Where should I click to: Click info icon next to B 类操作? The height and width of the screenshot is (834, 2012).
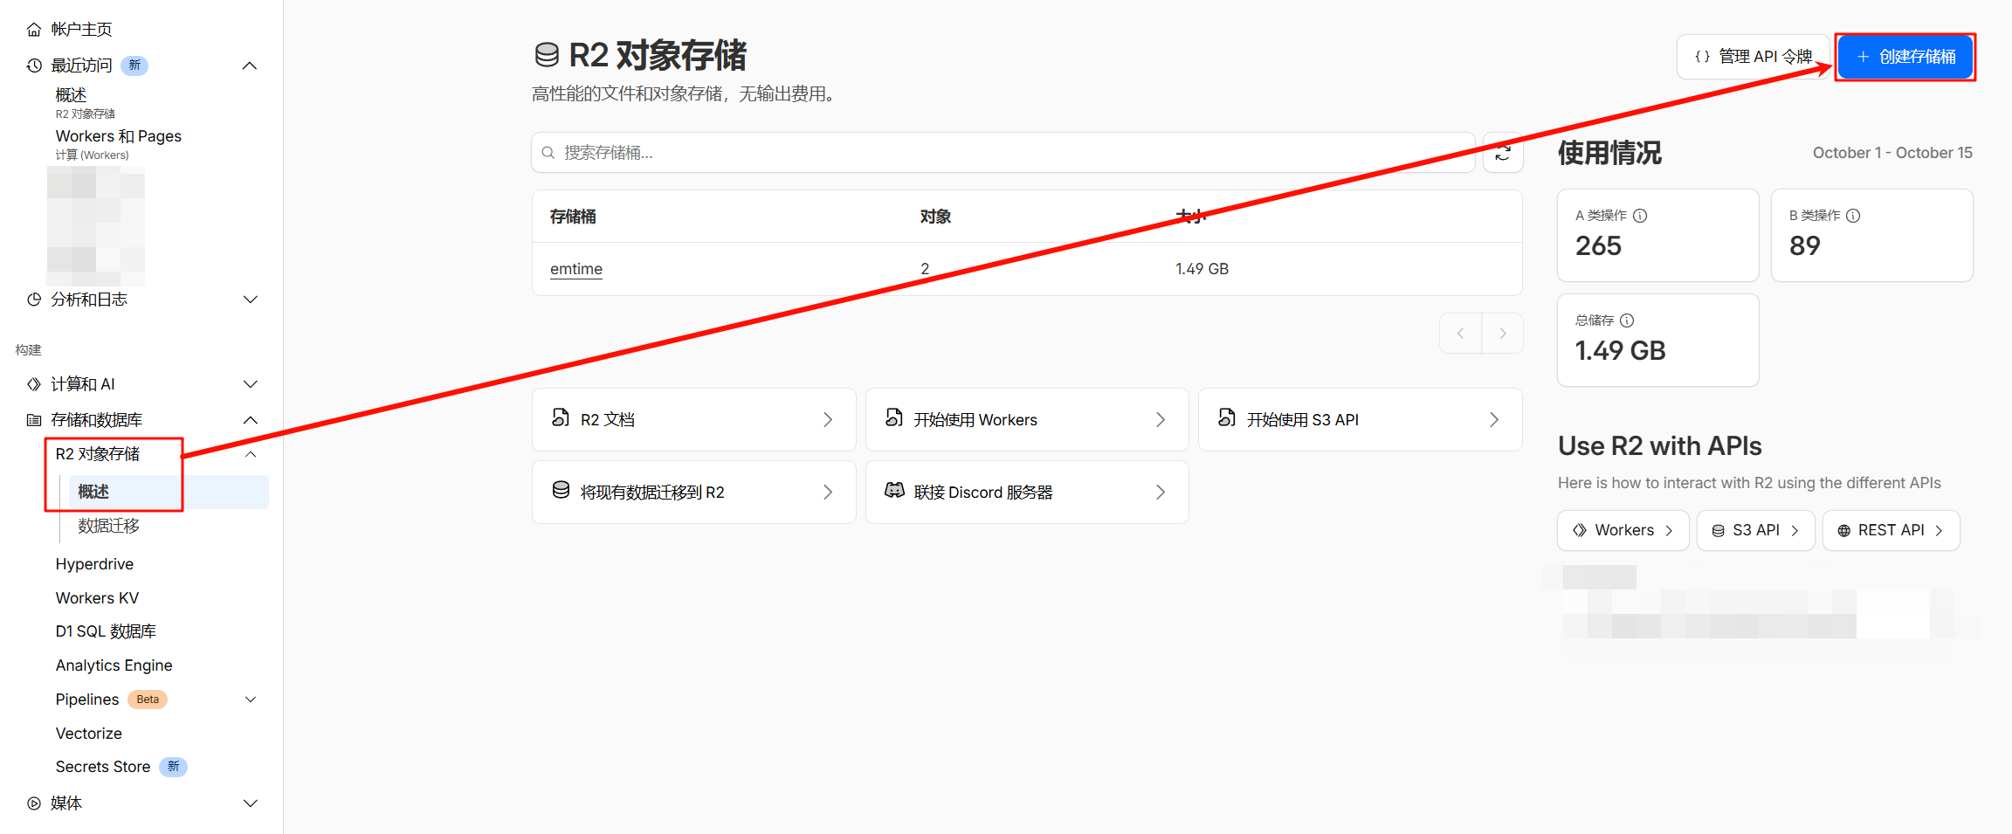[x=1853, y=216]
